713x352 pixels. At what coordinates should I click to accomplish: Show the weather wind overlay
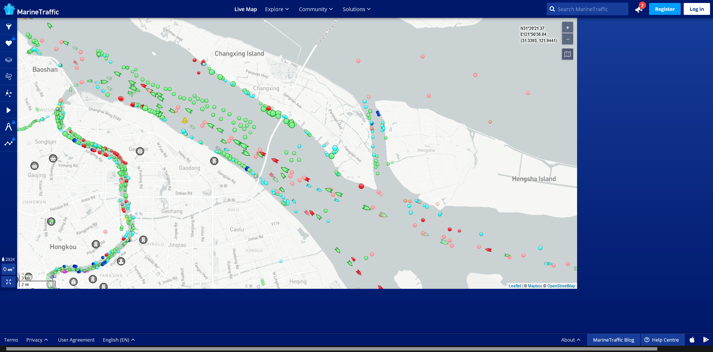[9, 77]
